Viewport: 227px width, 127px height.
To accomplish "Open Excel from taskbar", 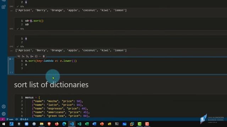I will [87, 124].
